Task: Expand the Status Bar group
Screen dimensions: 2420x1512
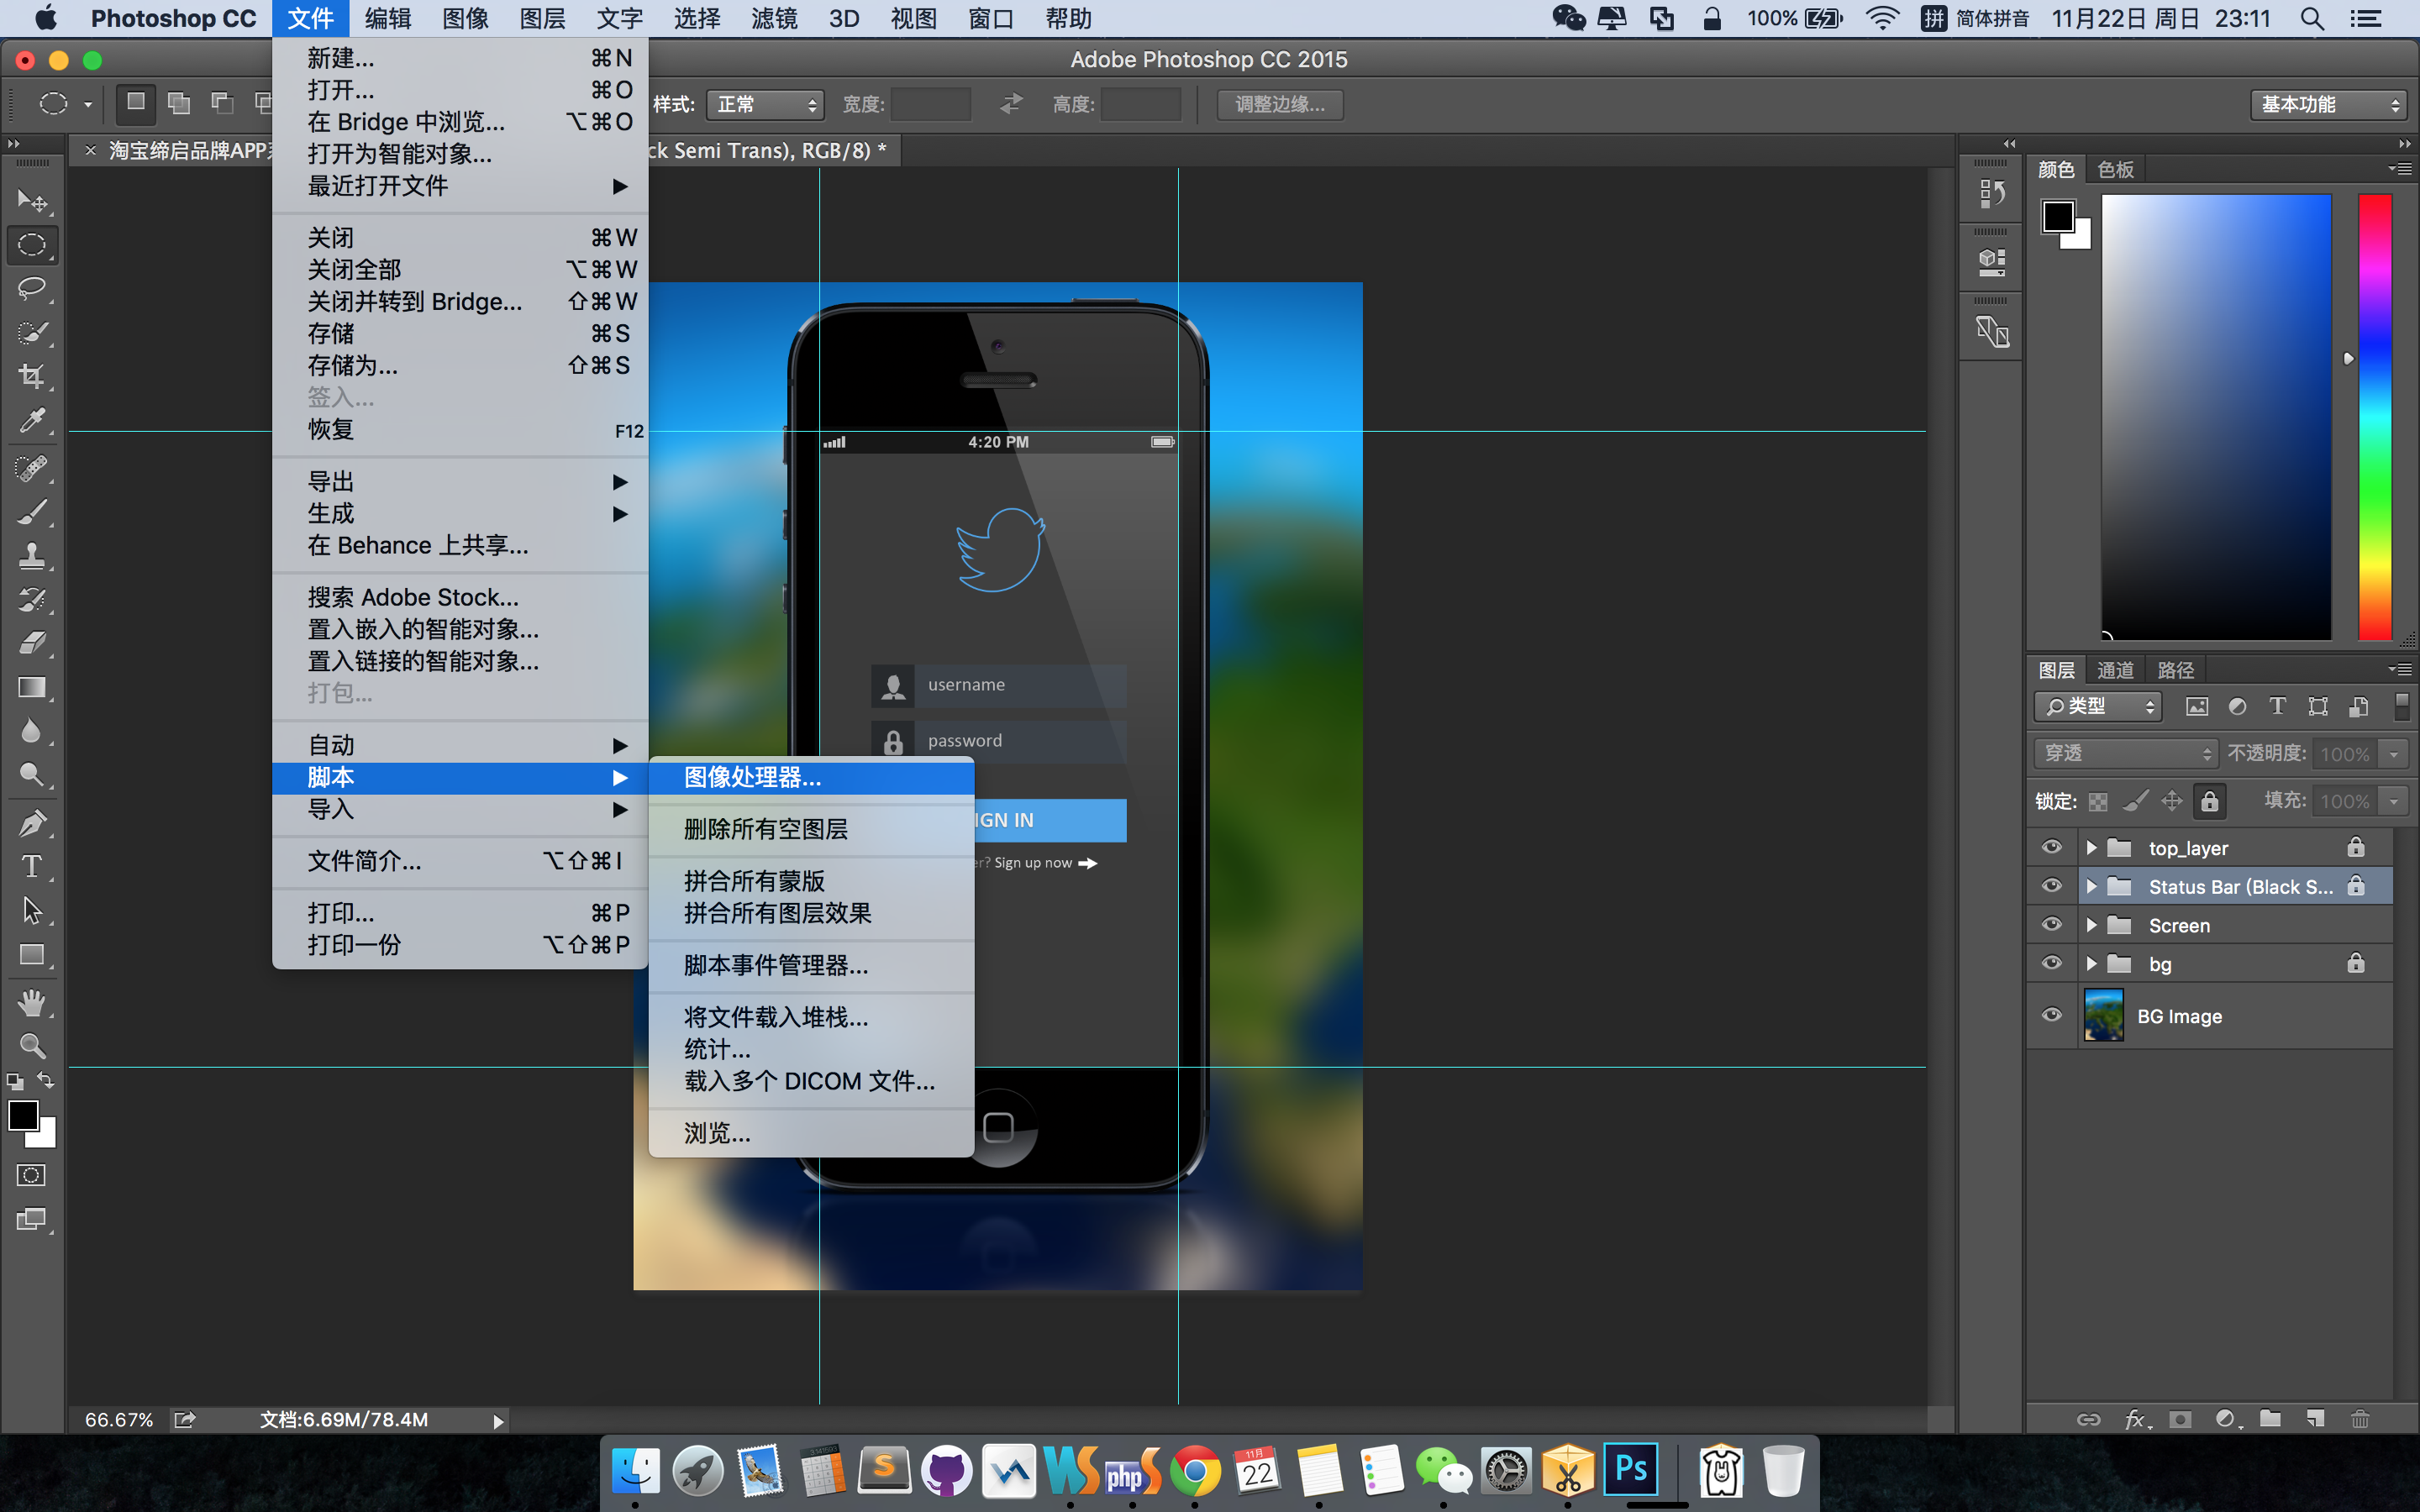Action: (2091, 887)
